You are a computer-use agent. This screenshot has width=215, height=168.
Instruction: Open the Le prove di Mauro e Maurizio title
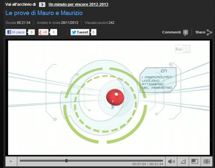click(44, 13)
